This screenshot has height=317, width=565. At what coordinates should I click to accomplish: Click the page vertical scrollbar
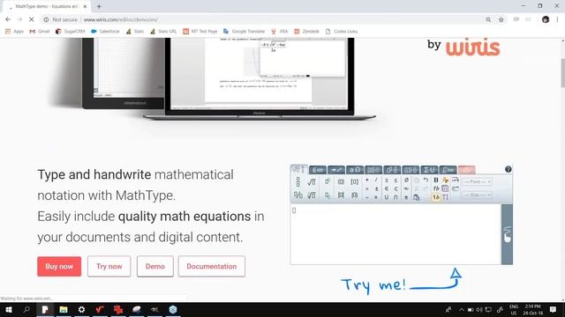562,72
